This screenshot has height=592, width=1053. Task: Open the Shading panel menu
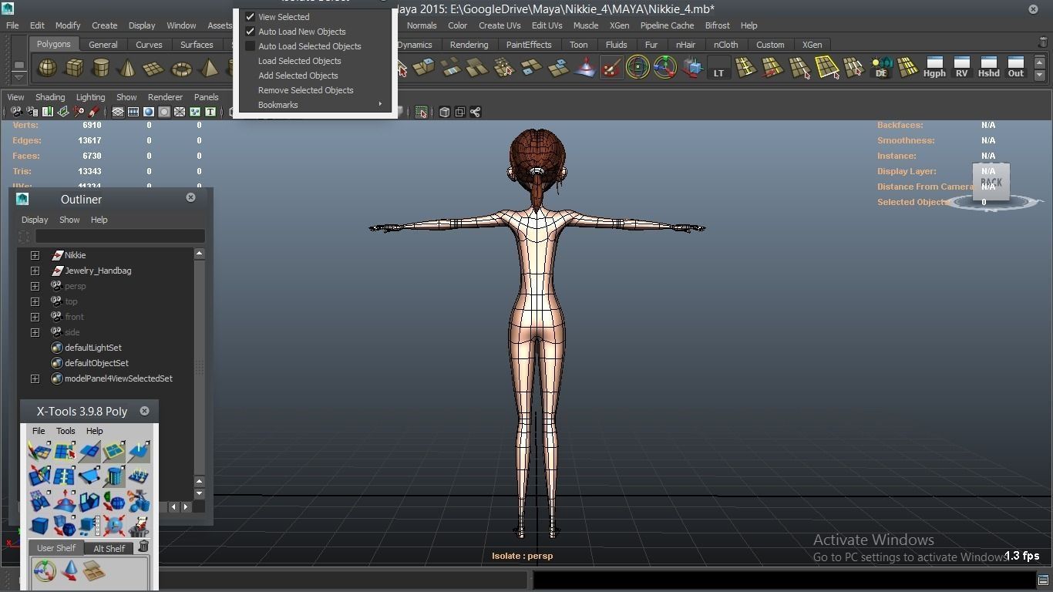[x=50, y=97]
